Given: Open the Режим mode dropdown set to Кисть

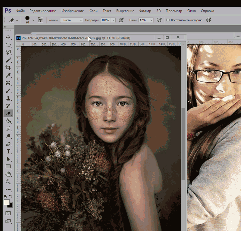Looking at the screenshot, I should (x=71, y=20).
